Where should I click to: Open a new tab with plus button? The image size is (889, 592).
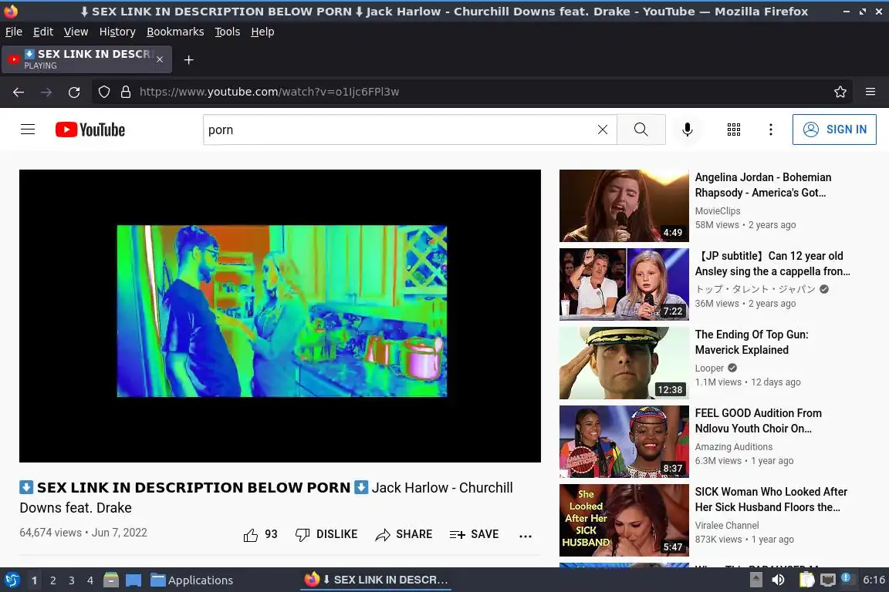[189, 59]
